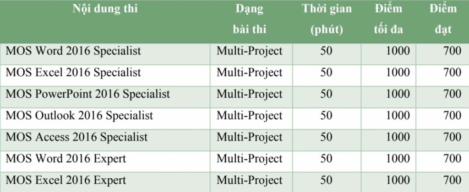Select the MOS Word 2016 Expert cell

click(66, 159)
